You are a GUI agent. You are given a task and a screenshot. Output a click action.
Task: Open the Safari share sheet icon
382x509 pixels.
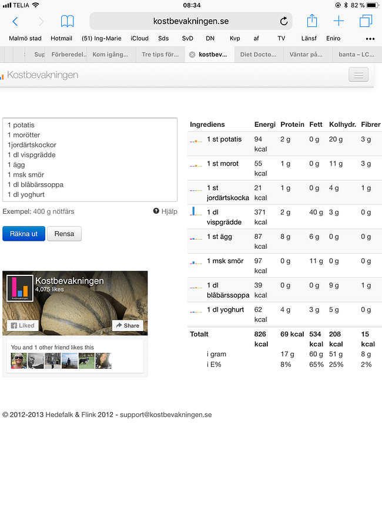pyautogui.click(x=312, y=21)
